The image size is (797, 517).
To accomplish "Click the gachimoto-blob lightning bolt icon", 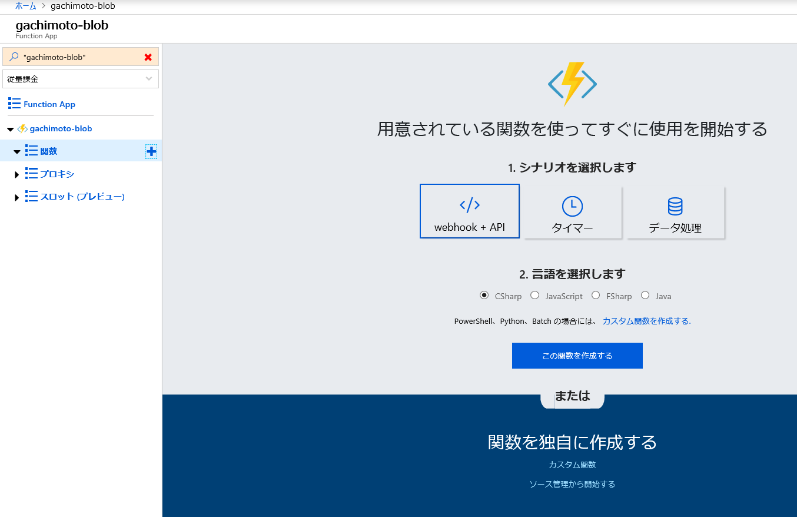I will [x=22, y=128].
